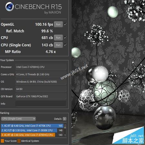Click the ranking list scroll down arrow
This screenshot has width=145, height=145.
coord(65,135)
